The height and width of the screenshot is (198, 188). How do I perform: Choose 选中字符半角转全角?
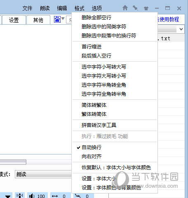[114, 85]
